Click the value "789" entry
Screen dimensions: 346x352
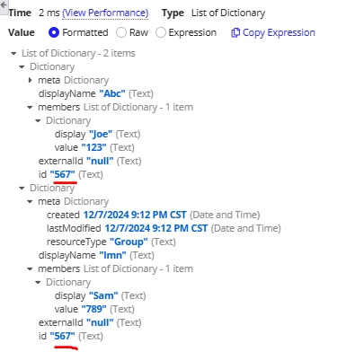pyautogui.click(x=93, y=309)
